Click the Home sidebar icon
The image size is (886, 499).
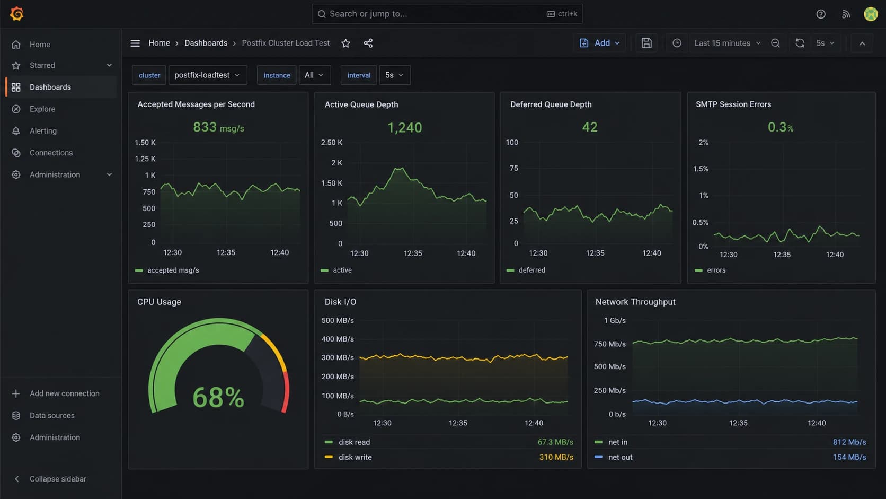point(16,45)
